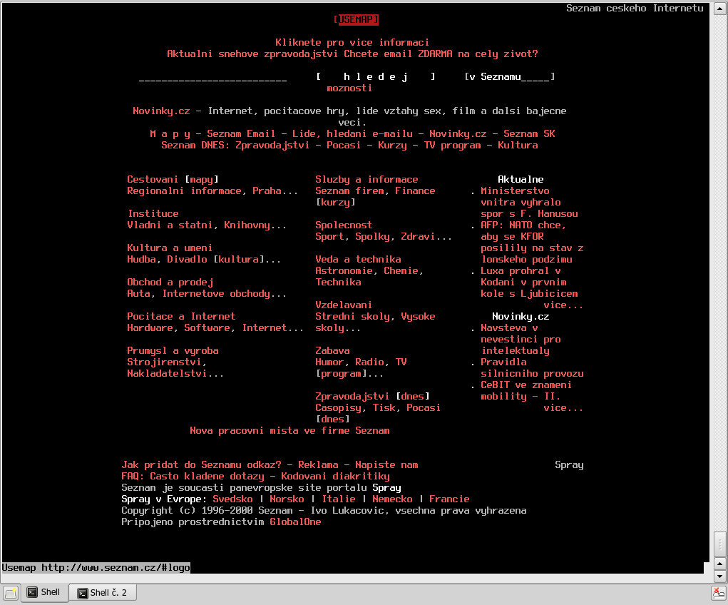Viewport: 728px width, 605px height.
Task: Open the [kurzy] link under Finance
Action: pos(336,203)
